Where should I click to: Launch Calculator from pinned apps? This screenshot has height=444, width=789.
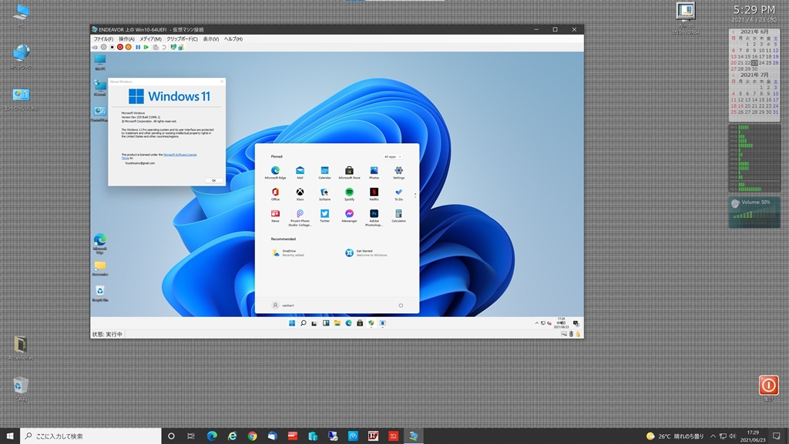[398, 214]
